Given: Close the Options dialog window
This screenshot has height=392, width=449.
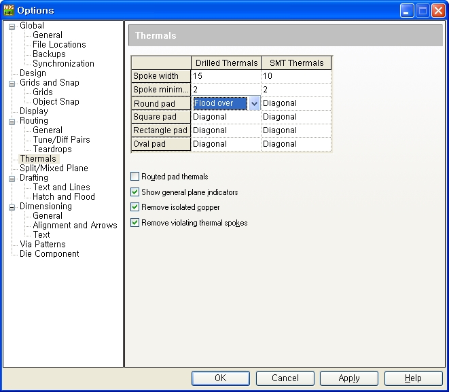Looking at the screenshot, I should [438, 11].
